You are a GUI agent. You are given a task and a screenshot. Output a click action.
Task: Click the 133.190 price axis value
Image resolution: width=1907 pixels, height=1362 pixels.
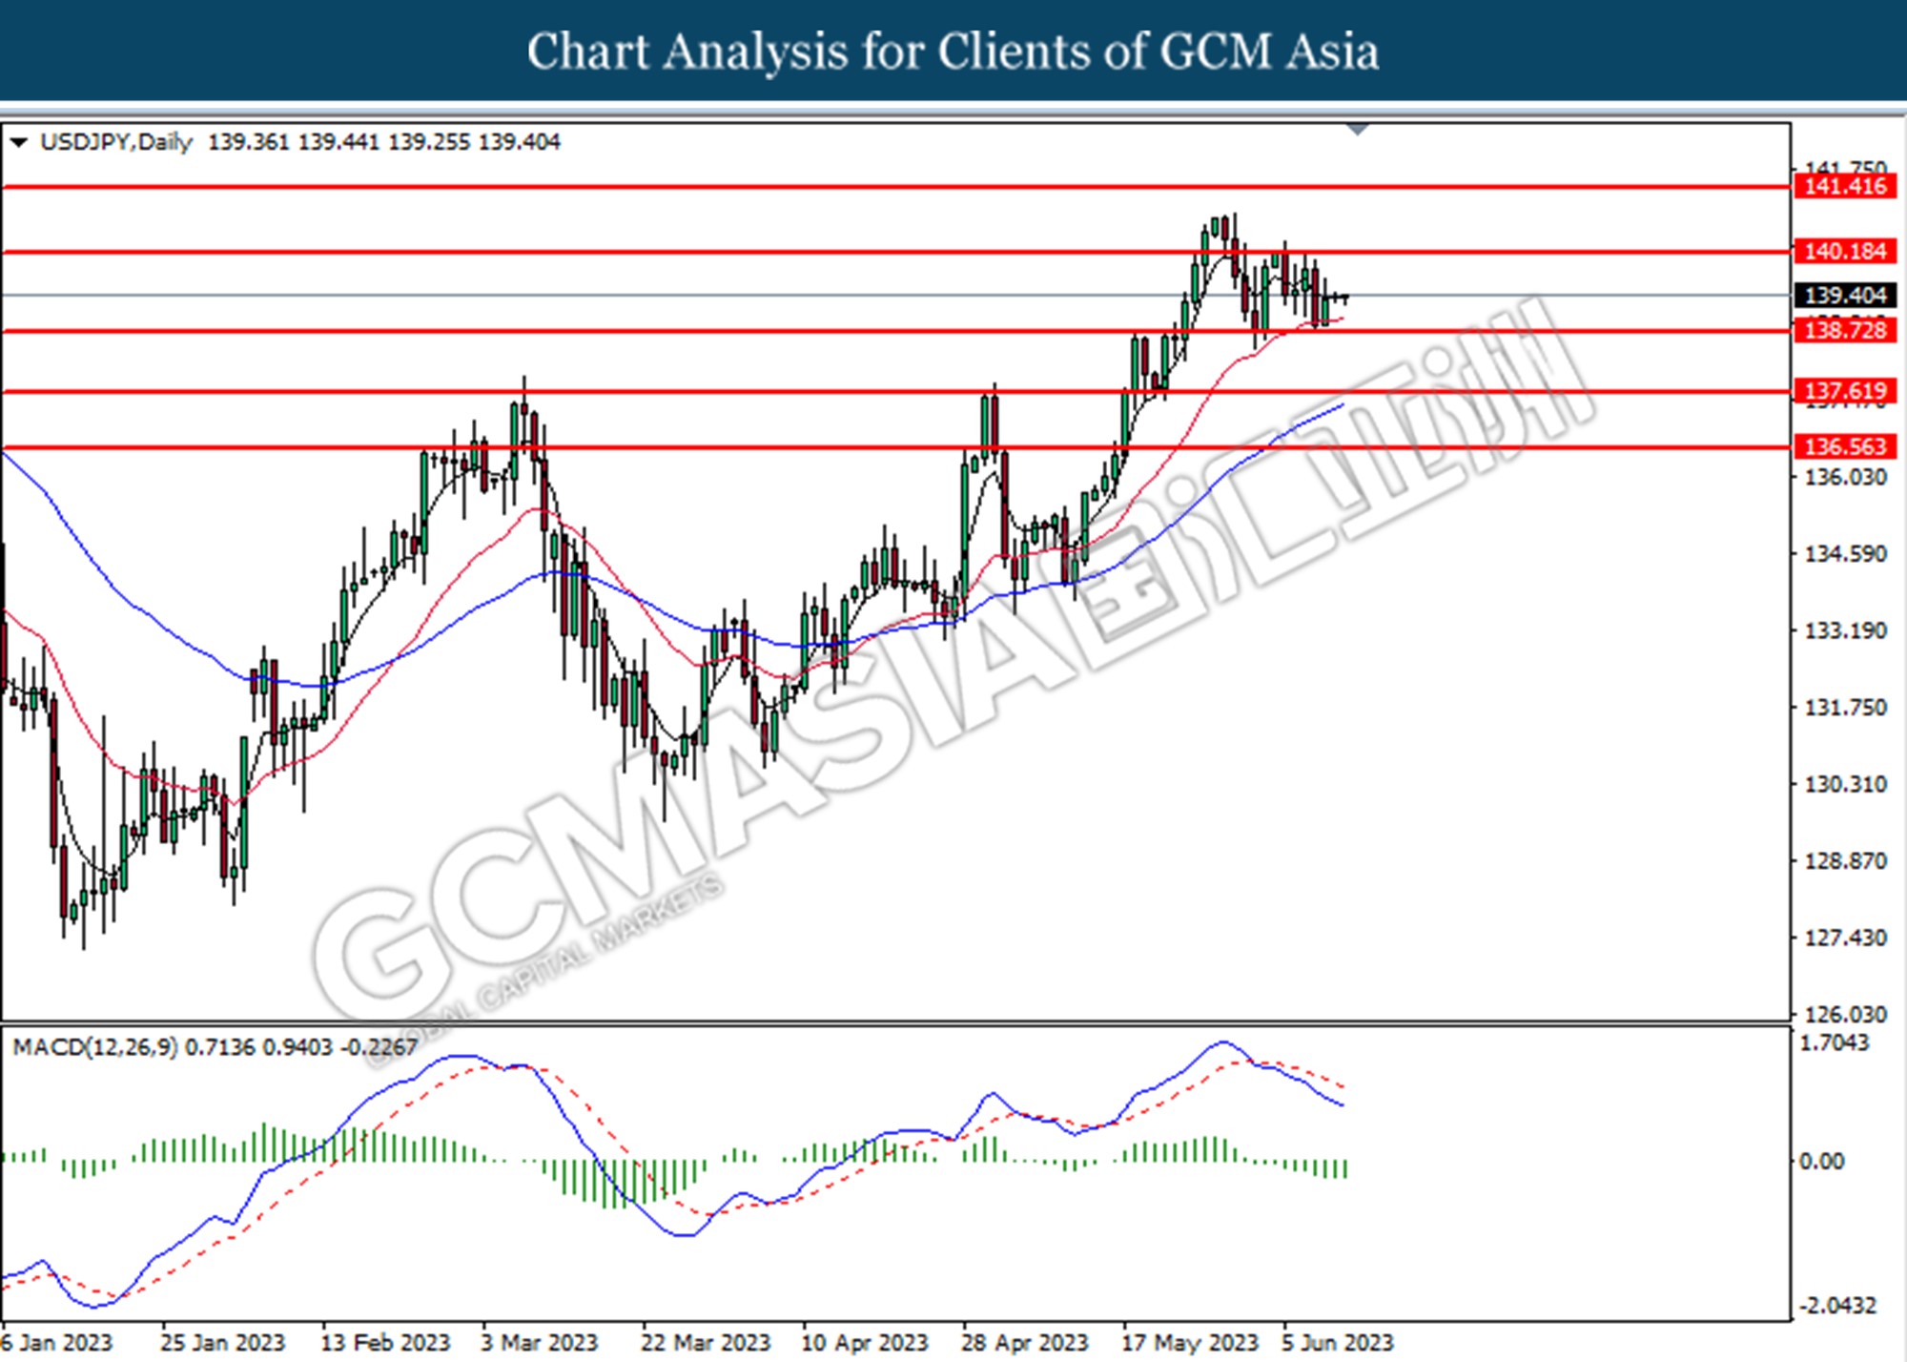pos(1845,630)
